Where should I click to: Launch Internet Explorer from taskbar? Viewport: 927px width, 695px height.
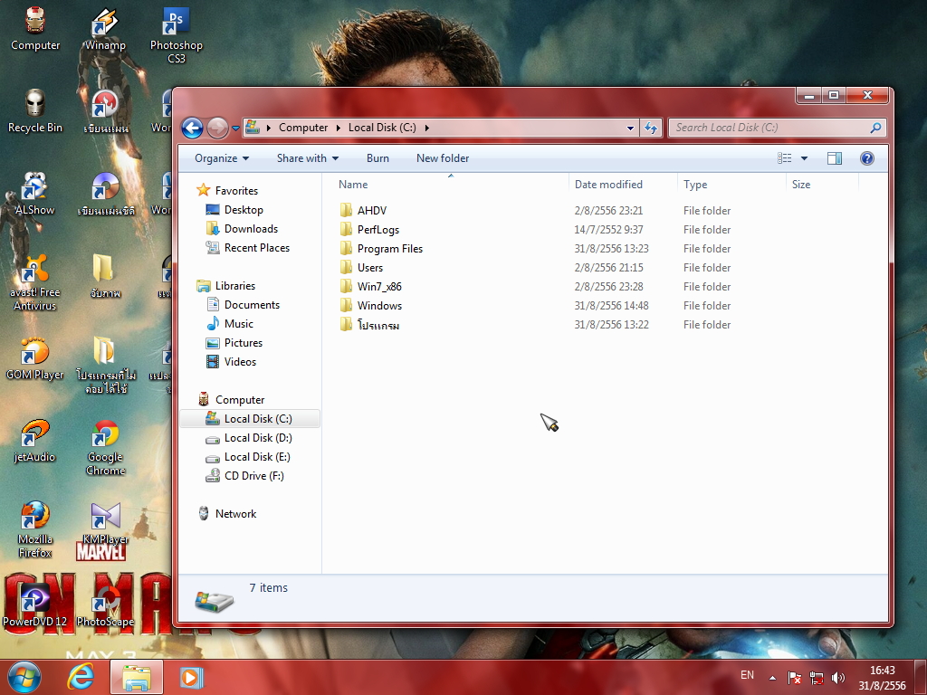coord(81,677)
